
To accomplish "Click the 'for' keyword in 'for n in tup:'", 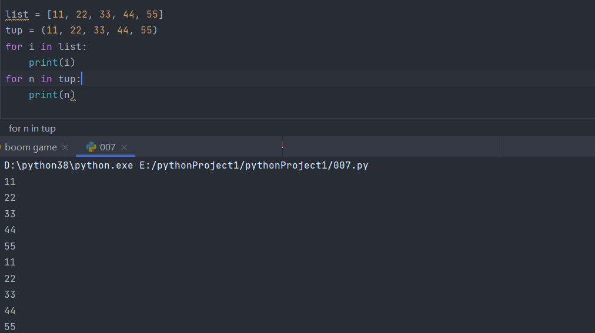I will point(14,79).
